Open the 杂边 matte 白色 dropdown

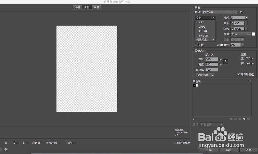241,34
